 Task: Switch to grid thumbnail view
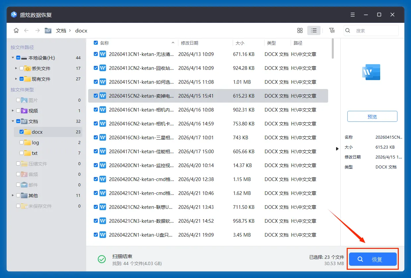[x=300, y=30]
